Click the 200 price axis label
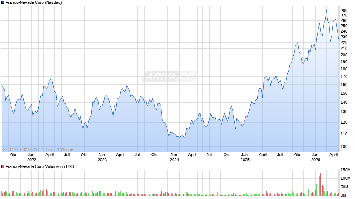 pyautogui.click(x=344, y=55)
